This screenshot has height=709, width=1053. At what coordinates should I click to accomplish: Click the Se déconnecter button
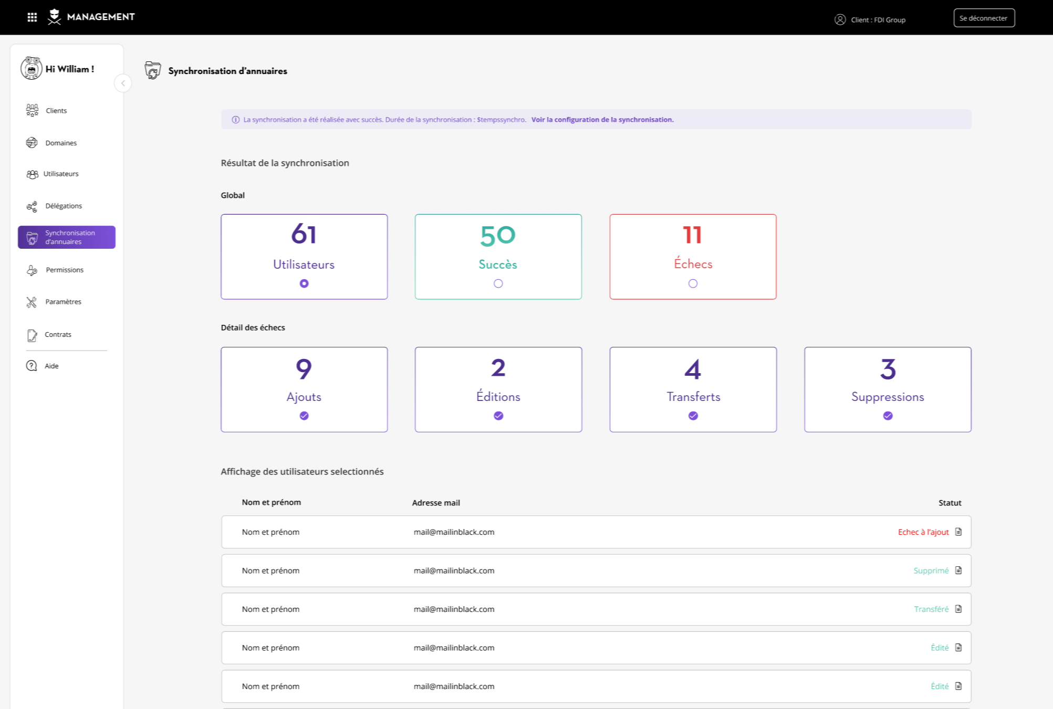pyautogui.click(x=984, y=18)
